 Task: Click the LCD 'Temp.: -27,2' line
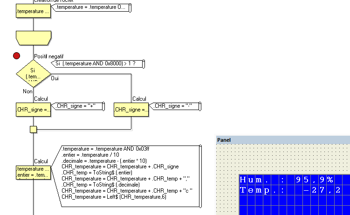(290, 190)
